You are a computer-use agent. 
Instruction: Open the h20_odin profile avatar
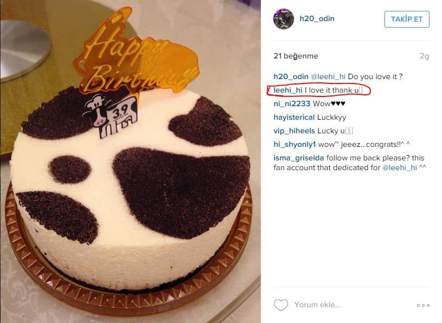pyautogui.click(x=284, y=19)
